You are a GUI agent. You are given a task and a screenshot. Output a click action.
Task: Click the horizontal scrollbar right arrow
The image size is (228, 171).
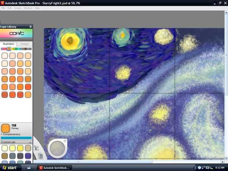pos(222,161)
